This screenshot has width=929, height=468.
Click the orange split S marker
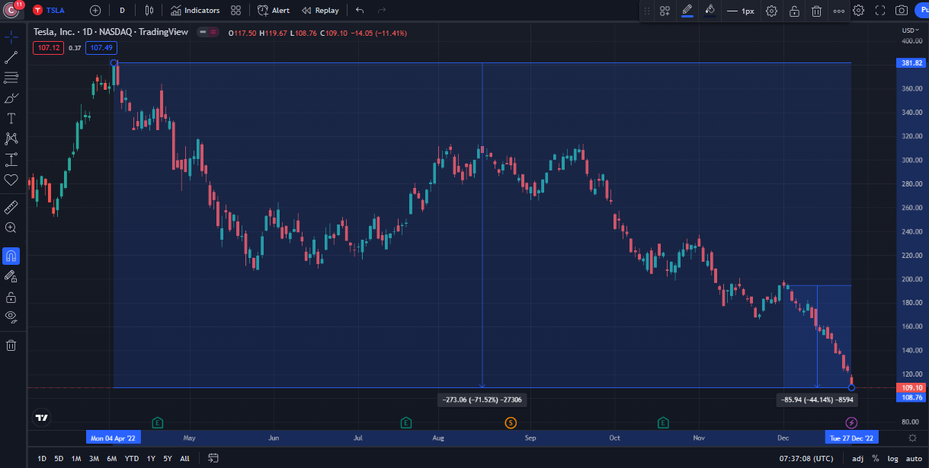point(511,422)
